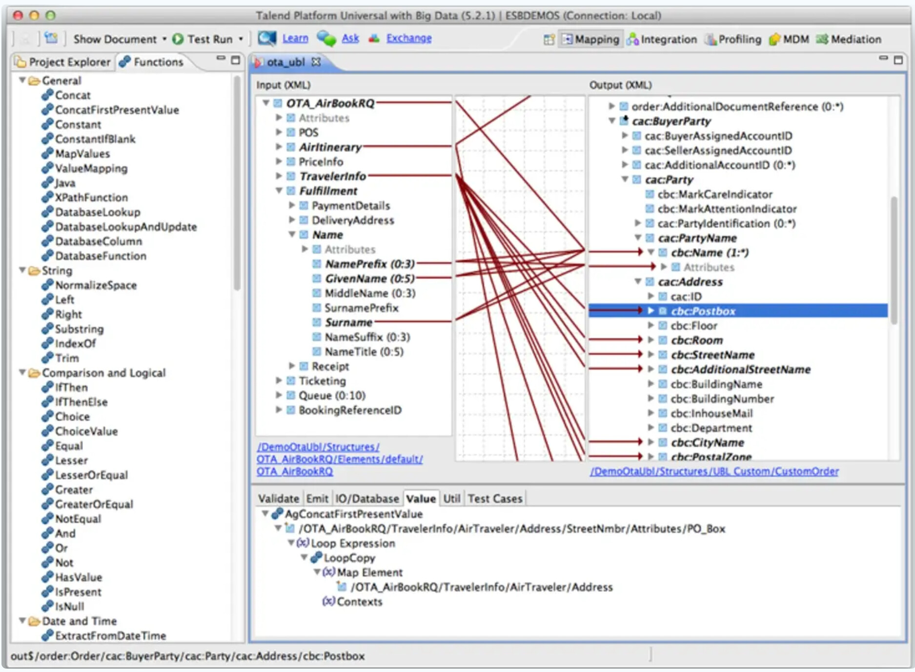This screenshot has width=915, height=672.
Task: Expand the cac:PartyIdentification output node
Action: [x=637, y=223]
